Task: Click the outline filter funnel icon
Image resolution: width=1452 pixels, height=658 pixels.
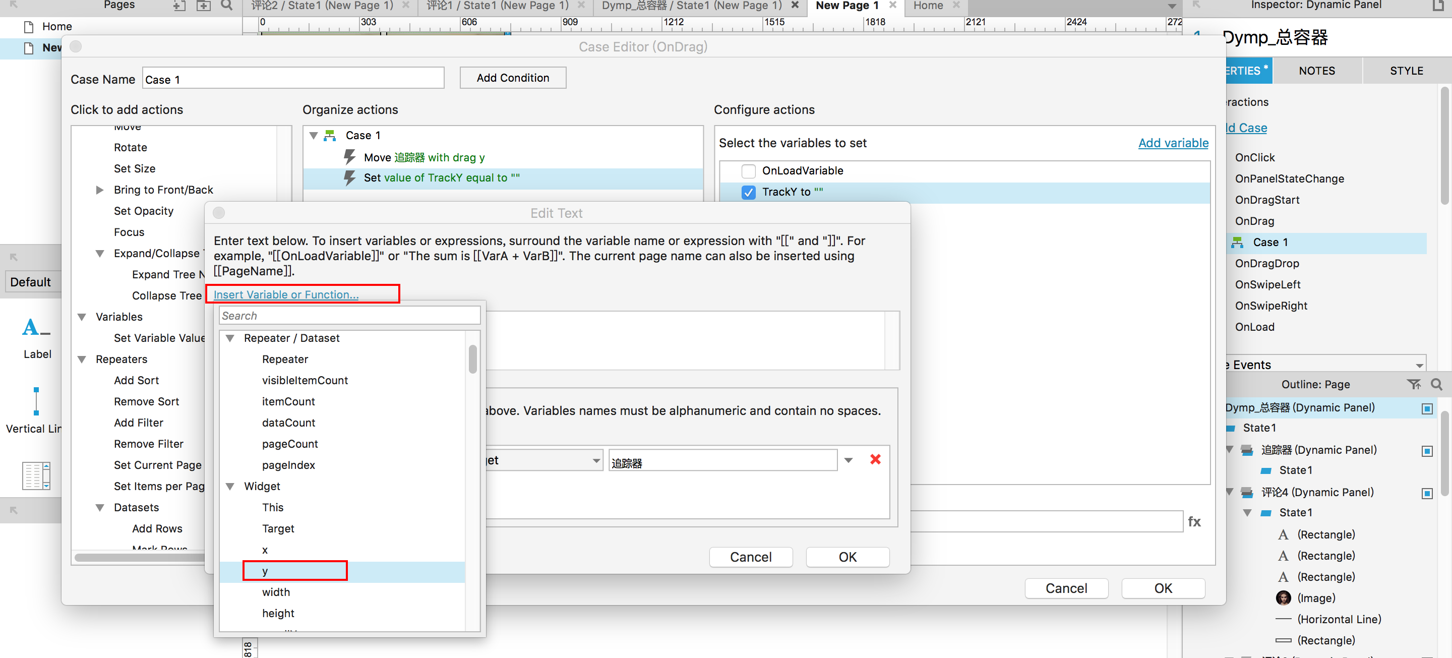Action: click(x=1413, y=384)
